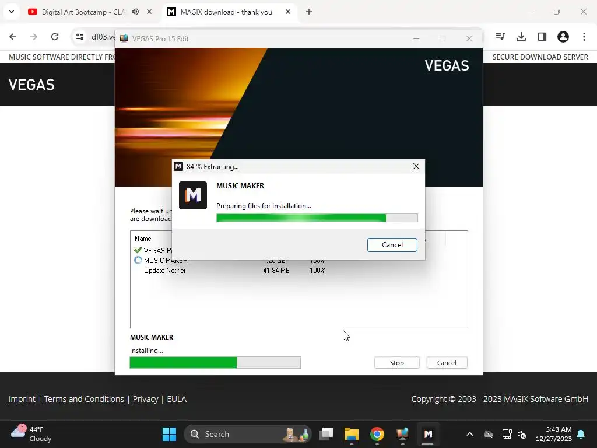Screen dimensions: 597x448
Task: Select the MAGIX download tab
Action: pyautogui.click(x=226, y=12)
